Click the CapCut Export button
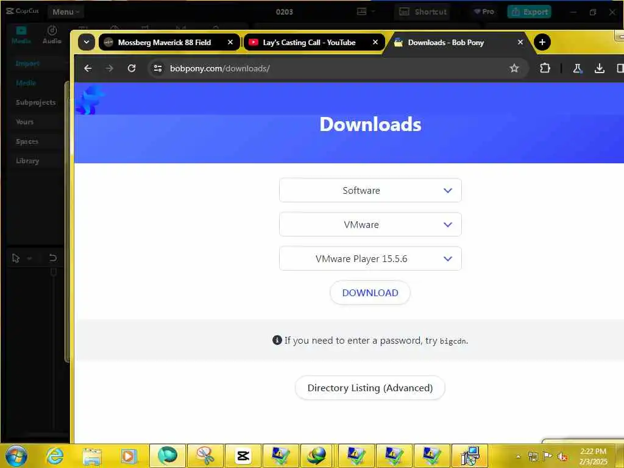The image size is (624, 468). [530, 12]
